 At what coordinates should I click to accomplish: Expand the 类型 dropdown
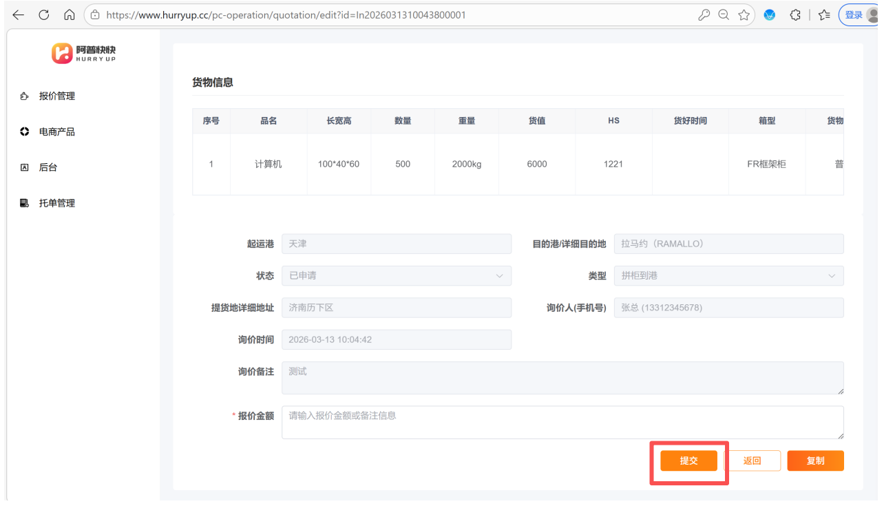(728, 276)
